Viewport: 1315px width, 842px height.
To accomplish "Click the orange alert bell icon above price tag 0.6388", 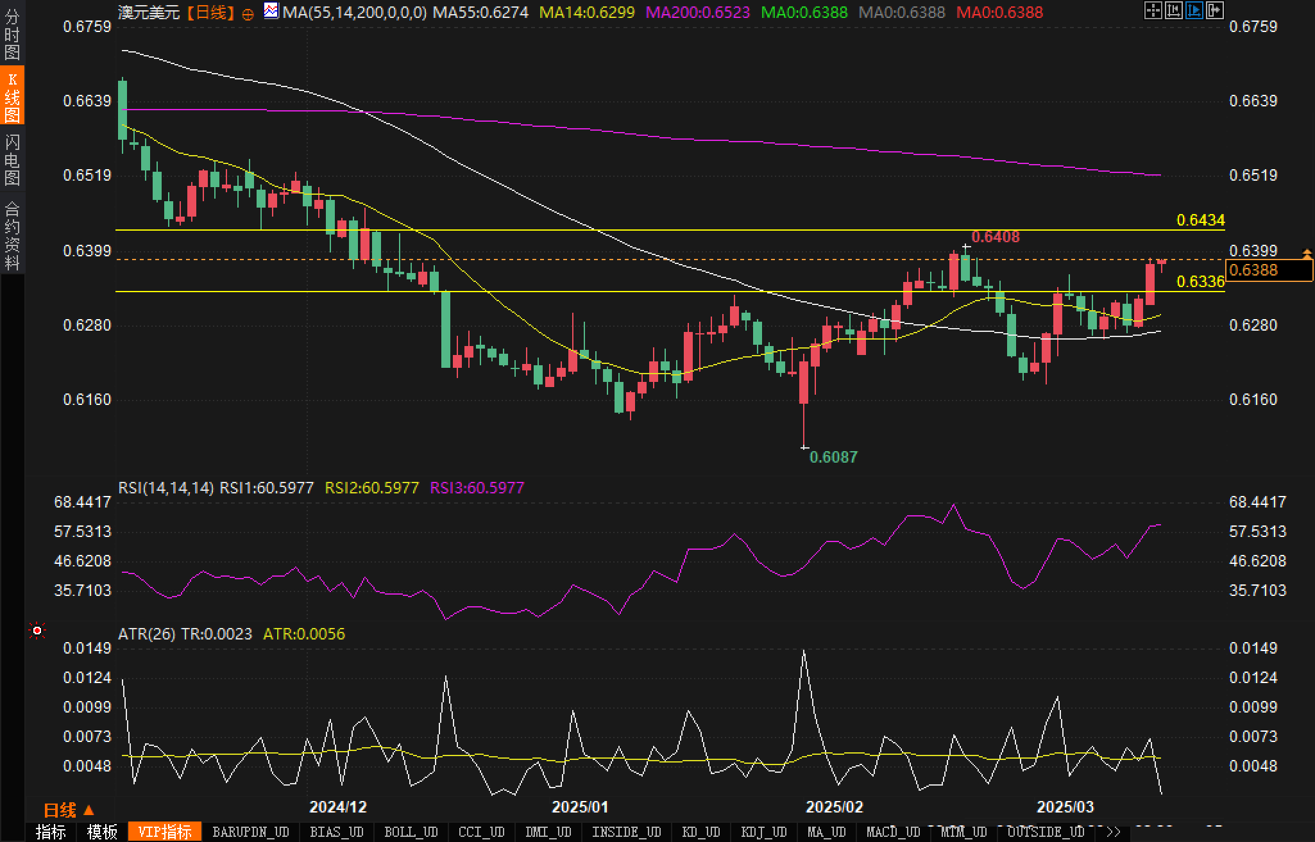I will coord(1307,254).
